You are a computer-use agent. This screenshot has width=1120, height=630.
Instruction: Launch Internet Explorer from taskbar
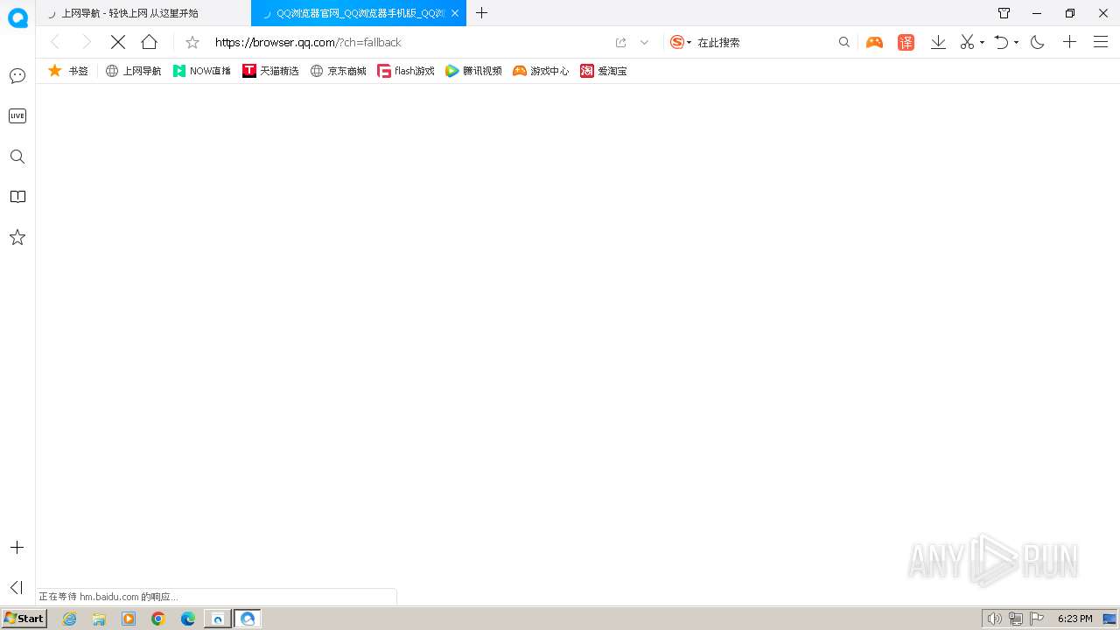(70, 619)
